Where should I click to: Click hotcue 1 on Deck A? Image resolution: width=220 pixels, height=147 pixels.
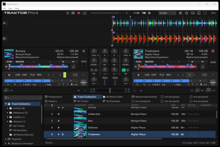pos(9,81)
